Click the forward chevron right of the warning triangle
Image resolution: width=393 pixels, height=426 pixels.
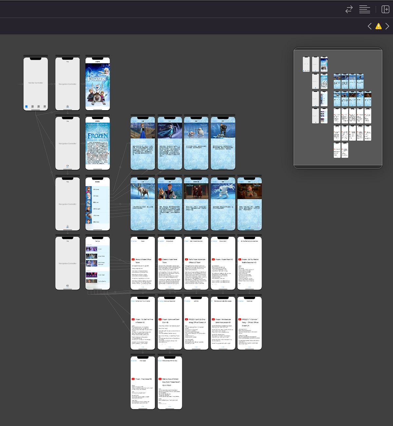tap(387, 26)
